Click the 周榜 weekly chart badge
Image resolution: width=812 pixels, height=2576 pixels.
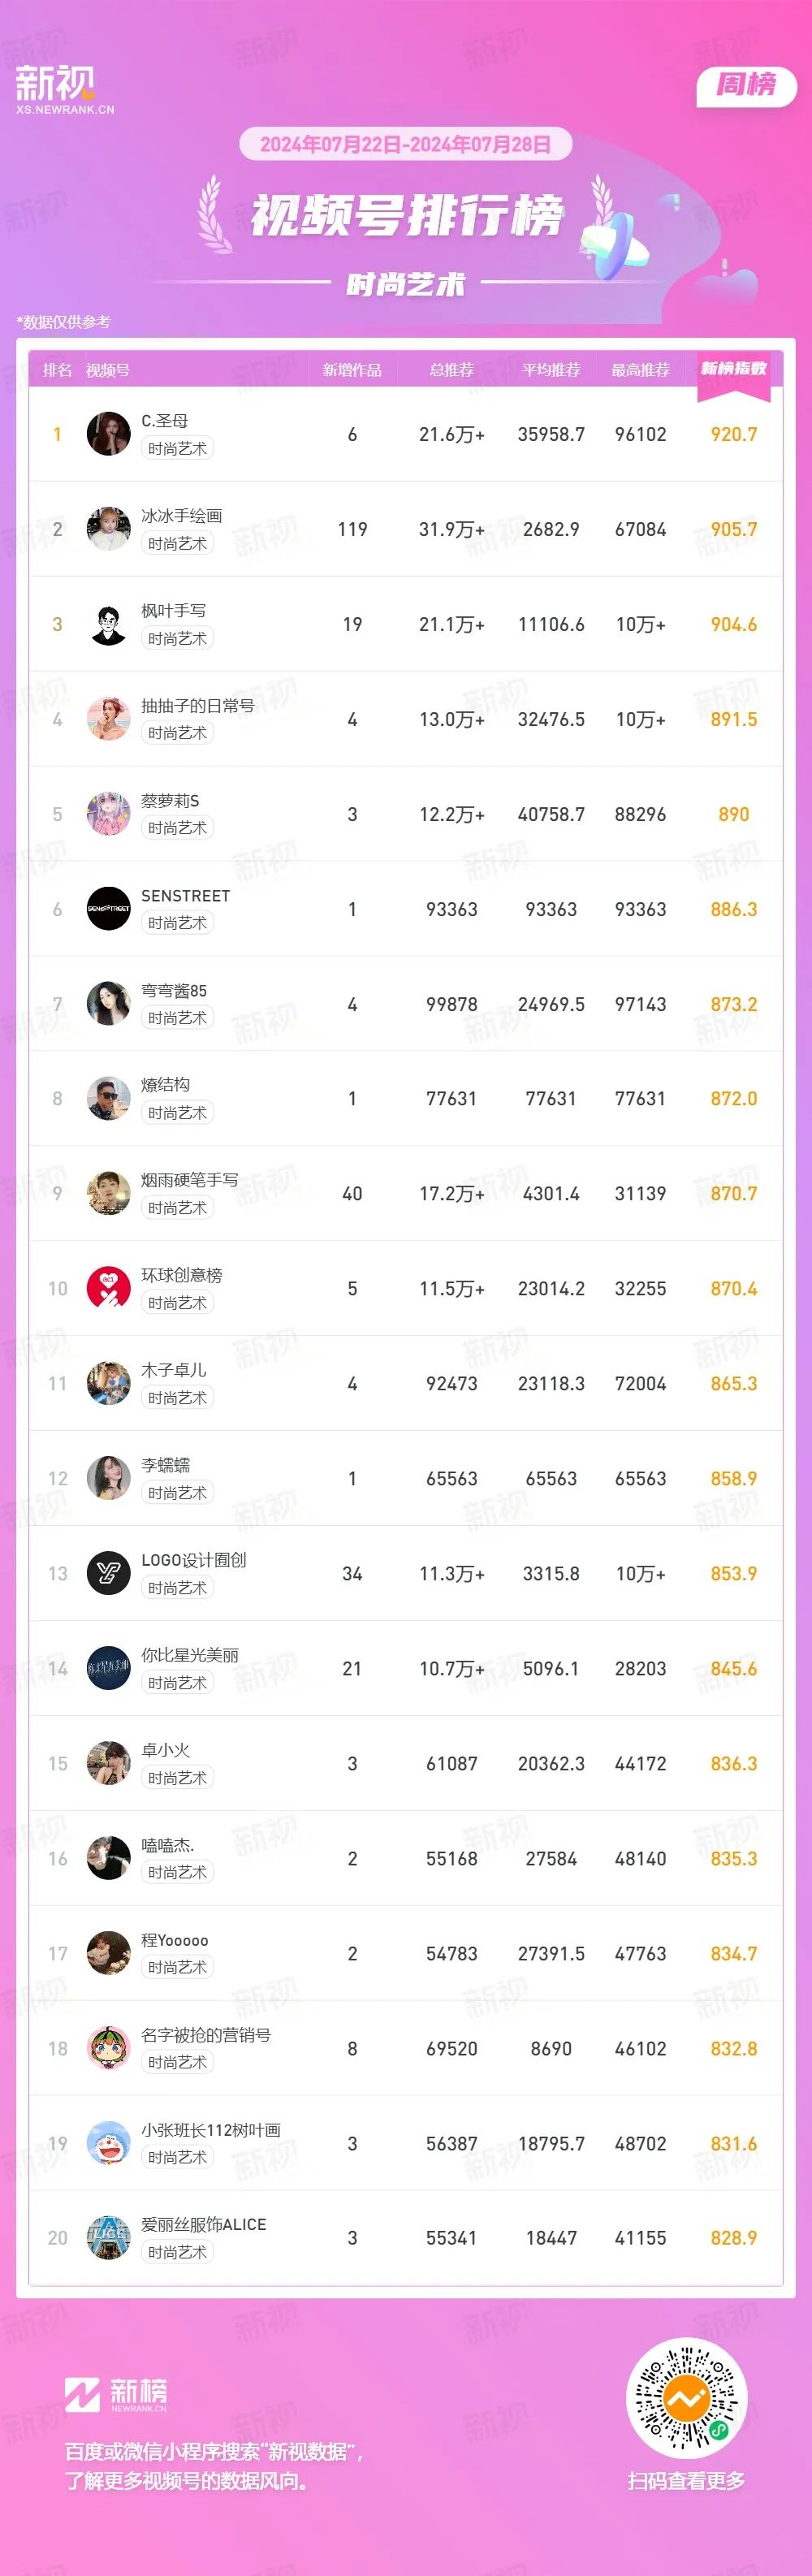pos(746,86)
